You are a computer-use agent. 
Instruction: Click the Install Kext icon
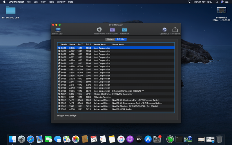pos(124,30)
